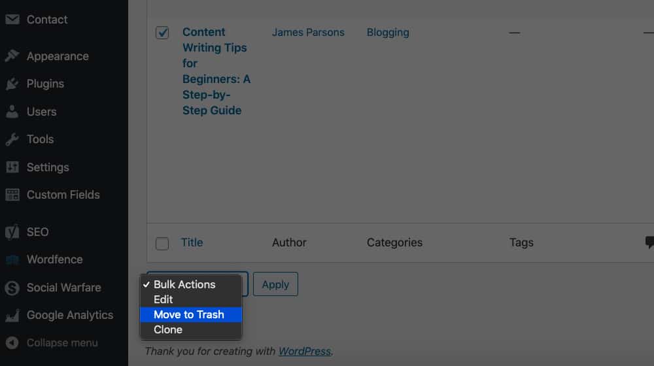Choose Move to Trash from dropdown
654x366 pixels.
[x=189, y=314]
